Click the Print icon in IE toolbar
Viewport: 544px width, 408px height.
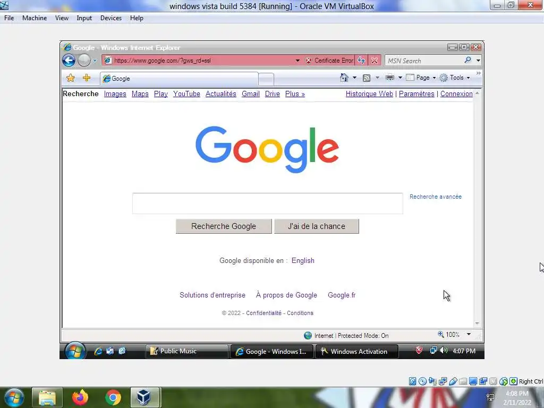point(390,78)
